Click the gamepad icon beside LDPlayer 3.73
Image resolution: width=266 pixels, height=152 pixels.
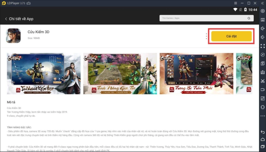click(x=29, y=3)
